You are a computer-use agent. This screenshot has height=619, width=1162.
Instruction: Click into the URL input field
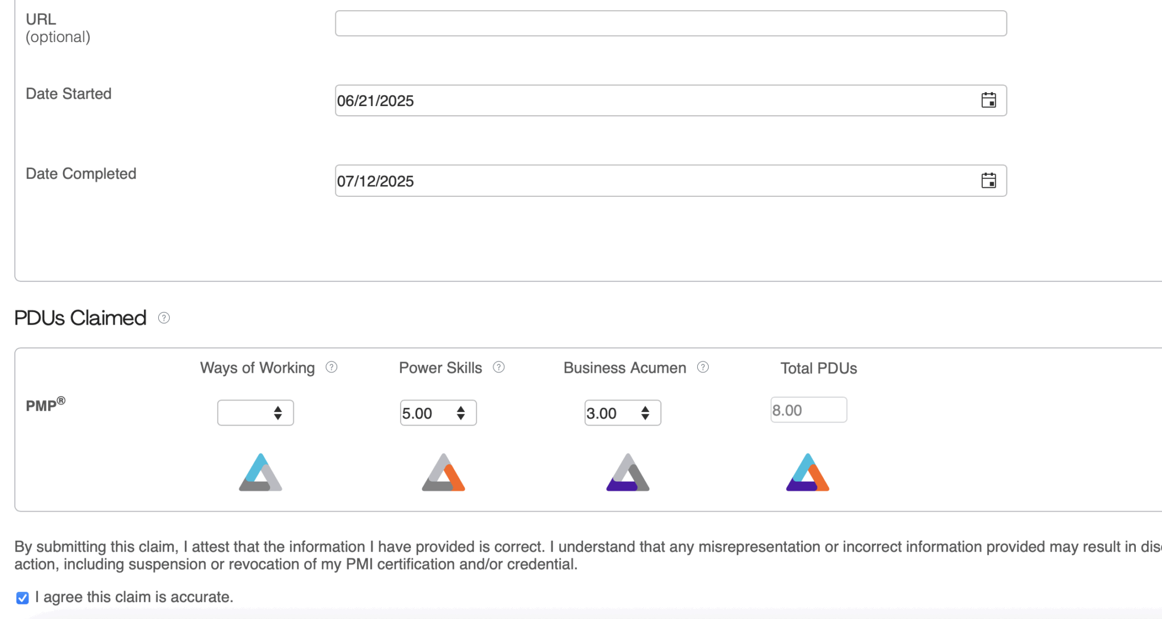pos(670,23)
